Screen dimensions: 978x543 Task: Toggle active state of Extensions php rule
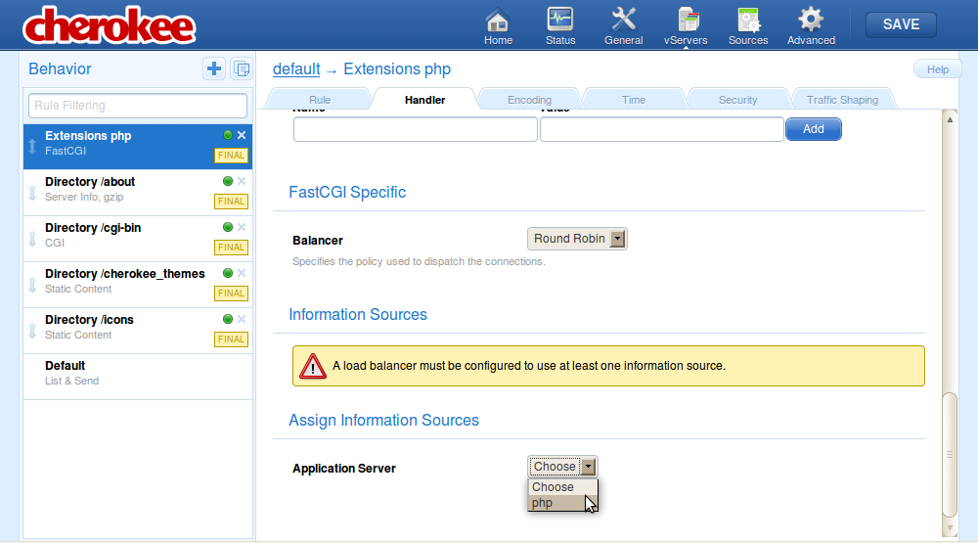click(228, 135)
